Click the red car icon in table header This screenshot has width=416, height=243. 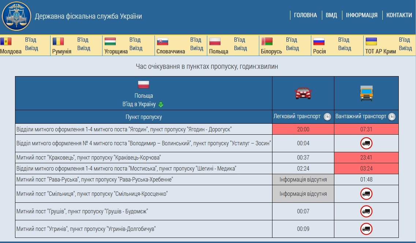303,93
